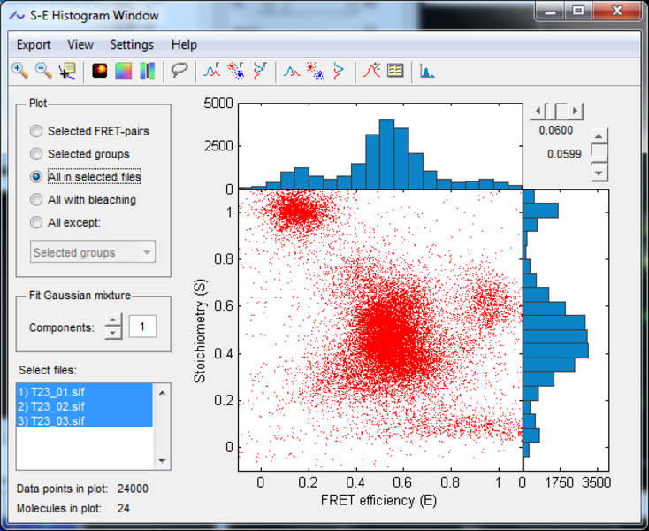The width and height of the screenshot is (649, 531).
Task: Click the Components number input field
Action: point(142,327)
